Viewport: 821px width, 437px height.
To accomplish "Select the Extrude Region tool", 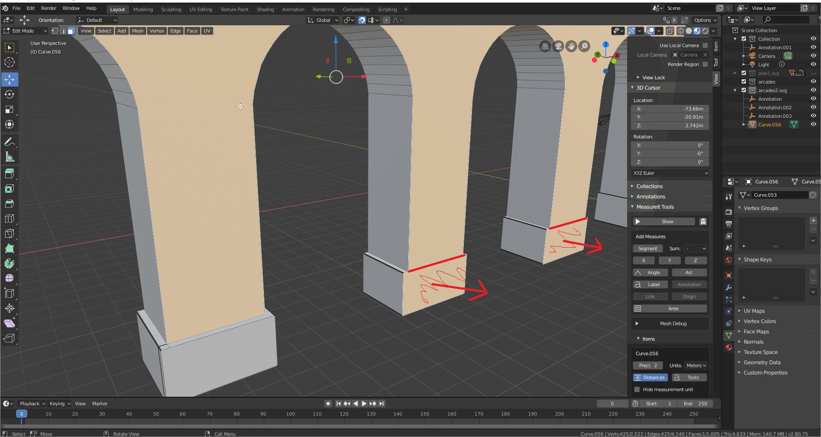I will pyautogui.click(x=9, y=174).
